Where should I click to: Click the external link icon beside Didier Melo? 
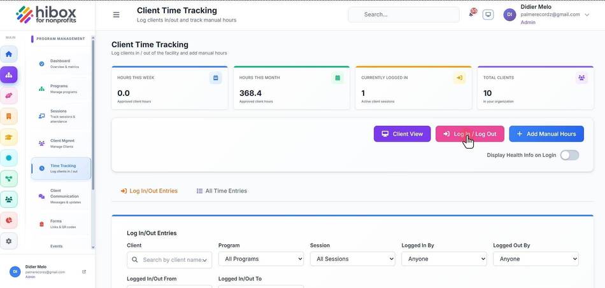84,271
